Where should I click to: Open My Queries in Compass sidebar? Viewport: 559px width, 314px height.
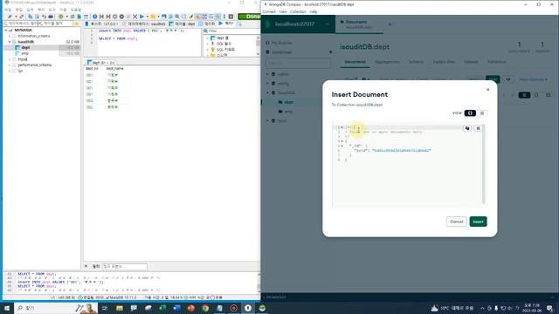pyautogui.click(x=281, y=43)
